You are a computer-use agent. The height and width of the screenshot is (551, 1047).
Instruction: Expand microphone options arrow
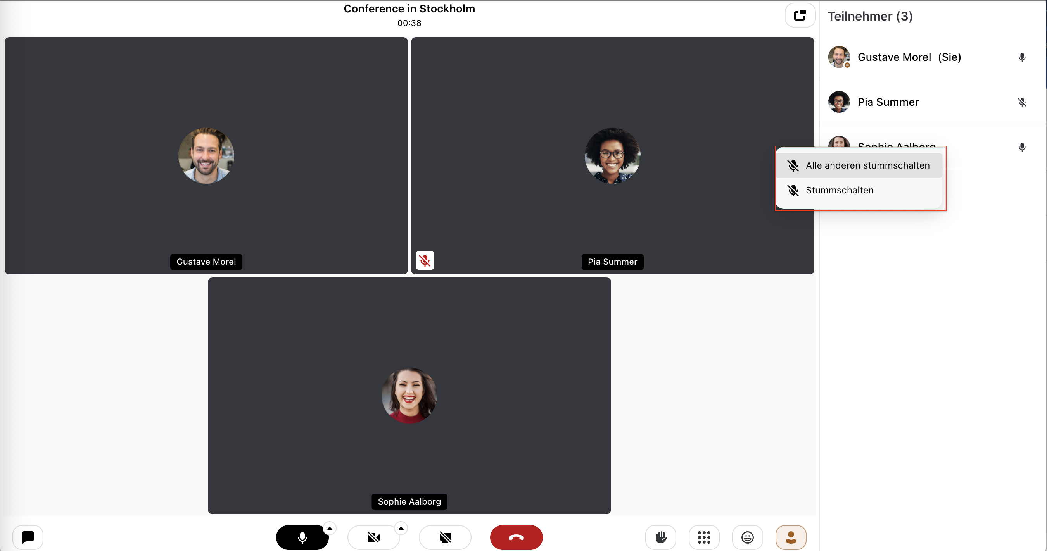click(330, 528)
